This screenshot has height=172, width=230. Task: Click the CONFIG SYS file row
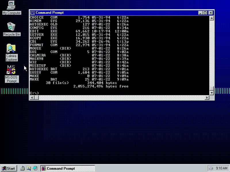pos(79,28)
